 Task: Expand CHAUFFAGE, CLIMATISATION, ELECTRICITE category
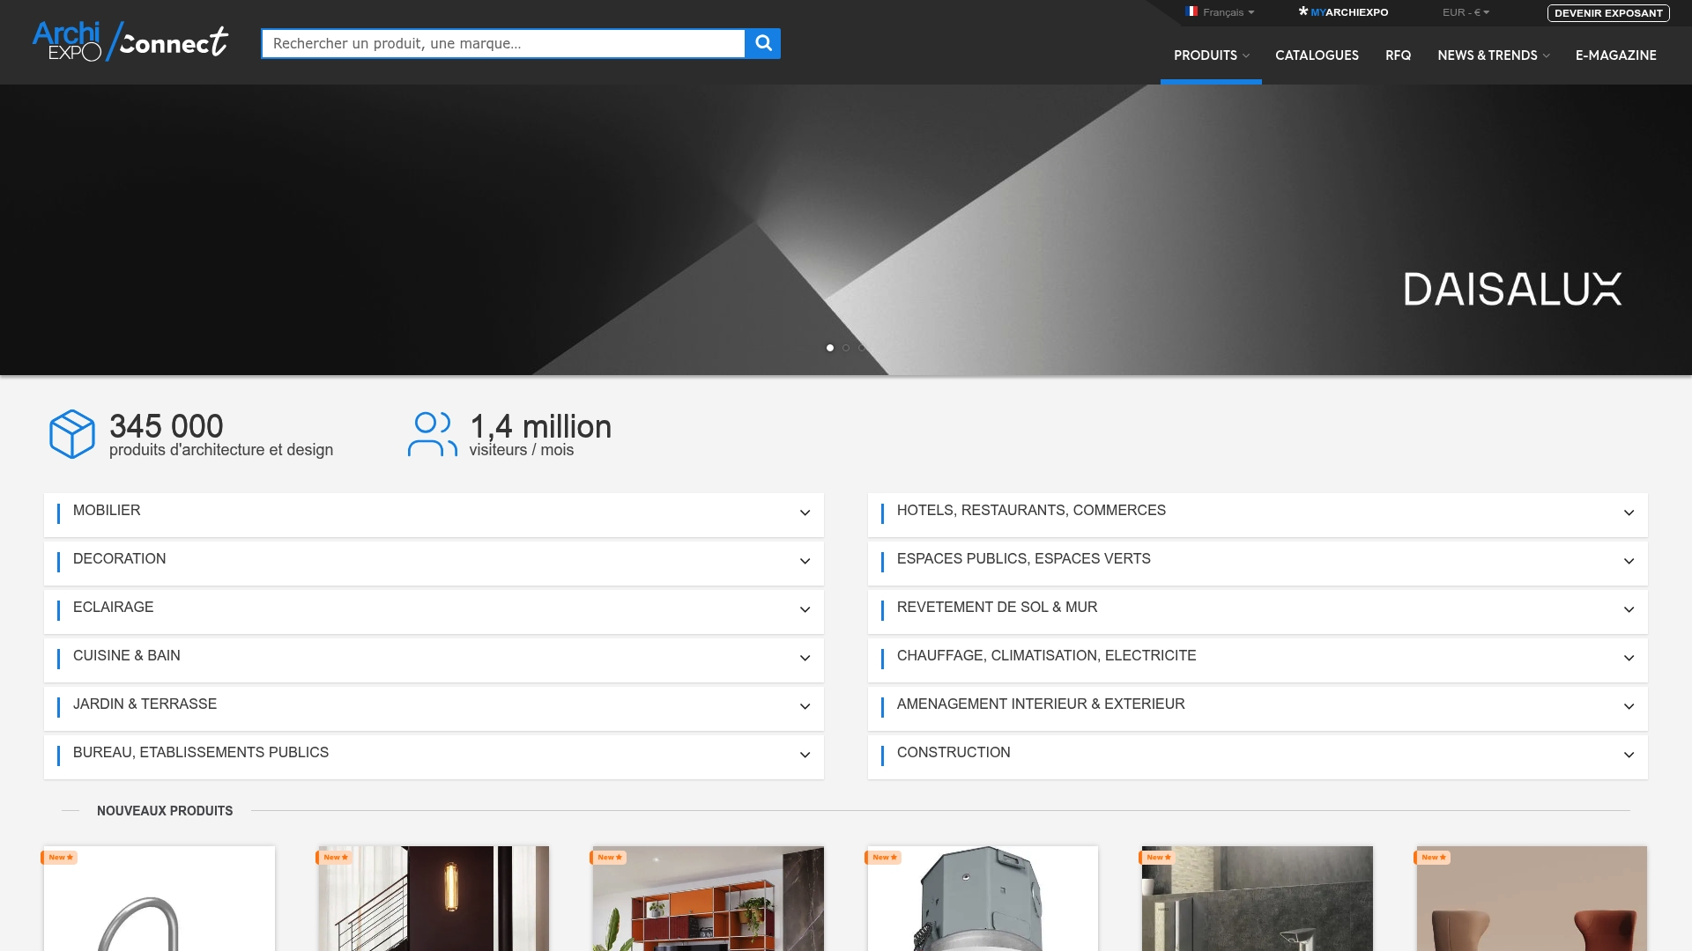pos(1258,660)
